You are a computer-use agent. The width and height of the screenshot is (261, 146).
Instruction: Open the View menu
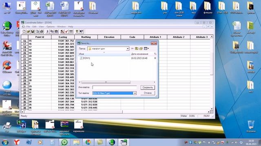coord(41,26)
